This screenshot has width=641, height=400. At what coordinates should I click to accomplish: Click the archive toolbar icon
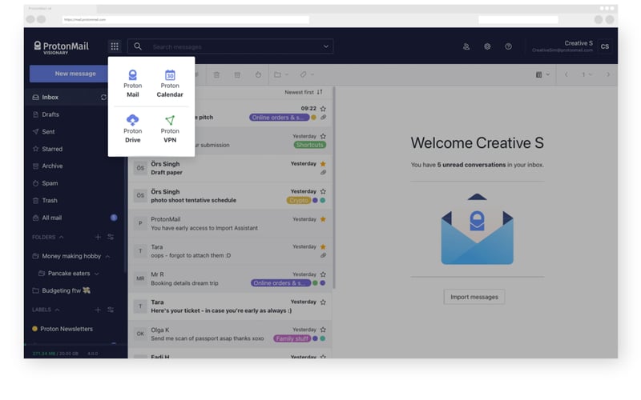tap(237, 74)
